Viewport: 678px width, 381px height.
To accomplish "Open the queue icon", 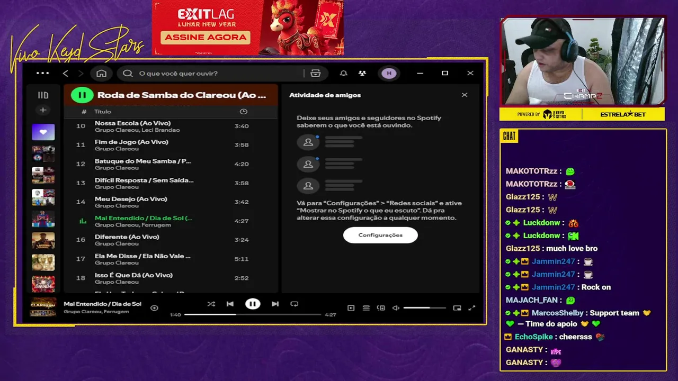I will pos(366,308).
